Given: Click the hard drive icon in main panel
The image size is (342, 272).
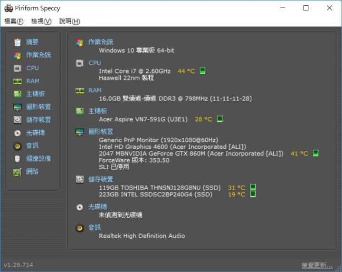Looking at the screenshot, I should pos(80,180).
